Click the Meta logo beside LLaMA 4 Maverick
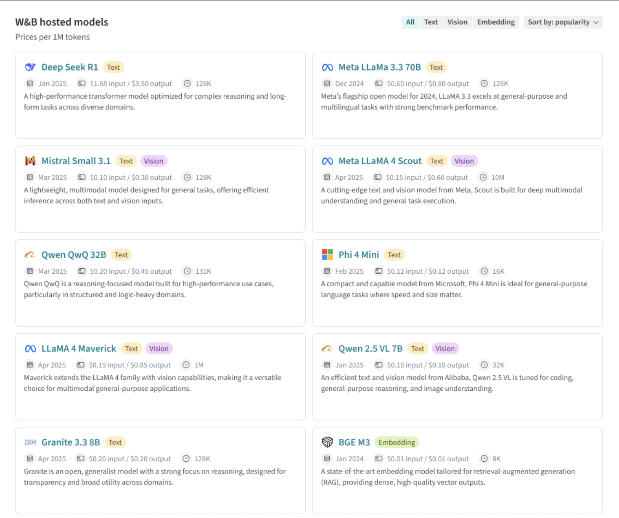This screenshot has width=619, height=518. (30, 348)
